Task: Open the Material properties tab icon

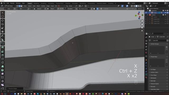Action: click(x=146, y=77)
